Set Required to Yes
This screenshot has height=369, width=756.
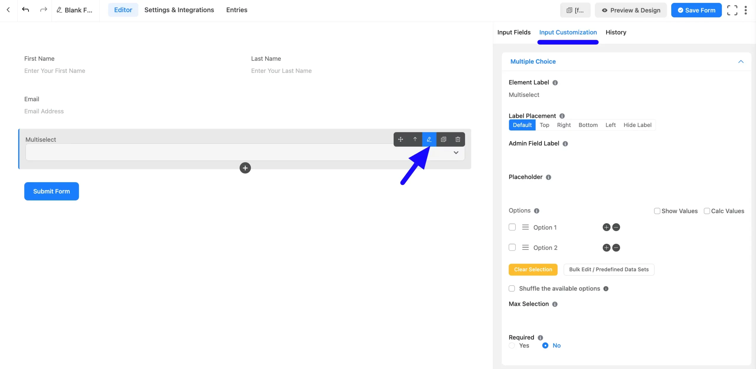[512, 345]
